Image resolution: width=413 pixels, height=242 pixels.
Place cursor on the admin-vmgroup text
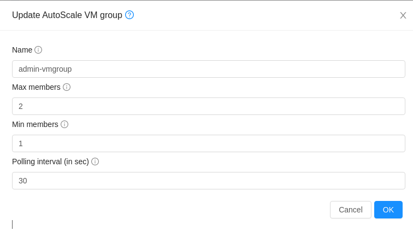coord(45,69)
